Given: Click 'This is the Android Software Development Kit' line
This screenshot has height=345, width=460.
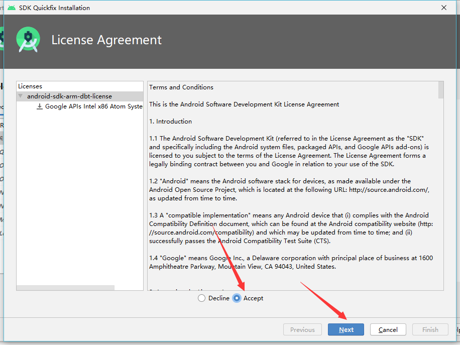Looking at the screenshot, I should (244, 104).
